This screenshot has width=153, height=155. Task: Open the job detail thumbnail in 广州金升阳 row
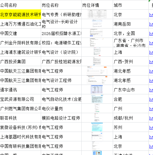tap(97, 42)
